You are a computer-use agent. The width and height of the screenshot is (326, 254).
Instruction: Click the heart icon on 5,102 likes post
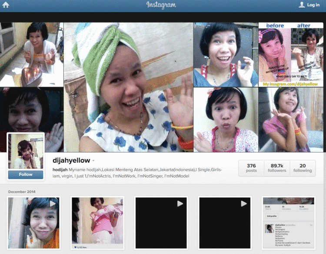point(75,247)
